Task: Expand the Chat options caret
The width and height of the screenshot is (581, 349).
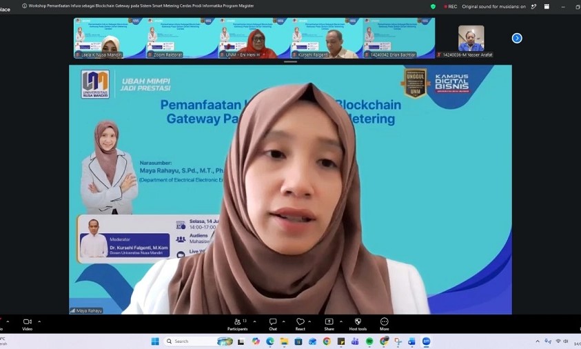Action: click(x=283, y=321)
